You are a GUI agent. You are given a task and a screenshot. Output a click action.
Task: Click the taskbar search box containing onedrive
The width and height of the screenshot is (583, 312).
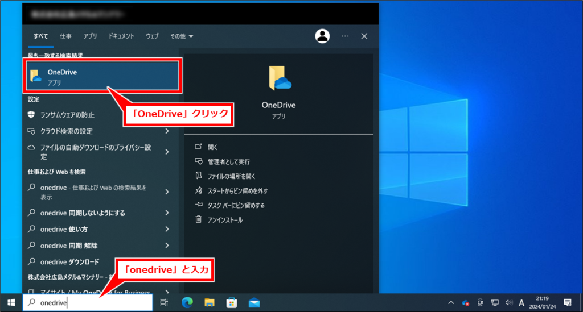(88, 303)
